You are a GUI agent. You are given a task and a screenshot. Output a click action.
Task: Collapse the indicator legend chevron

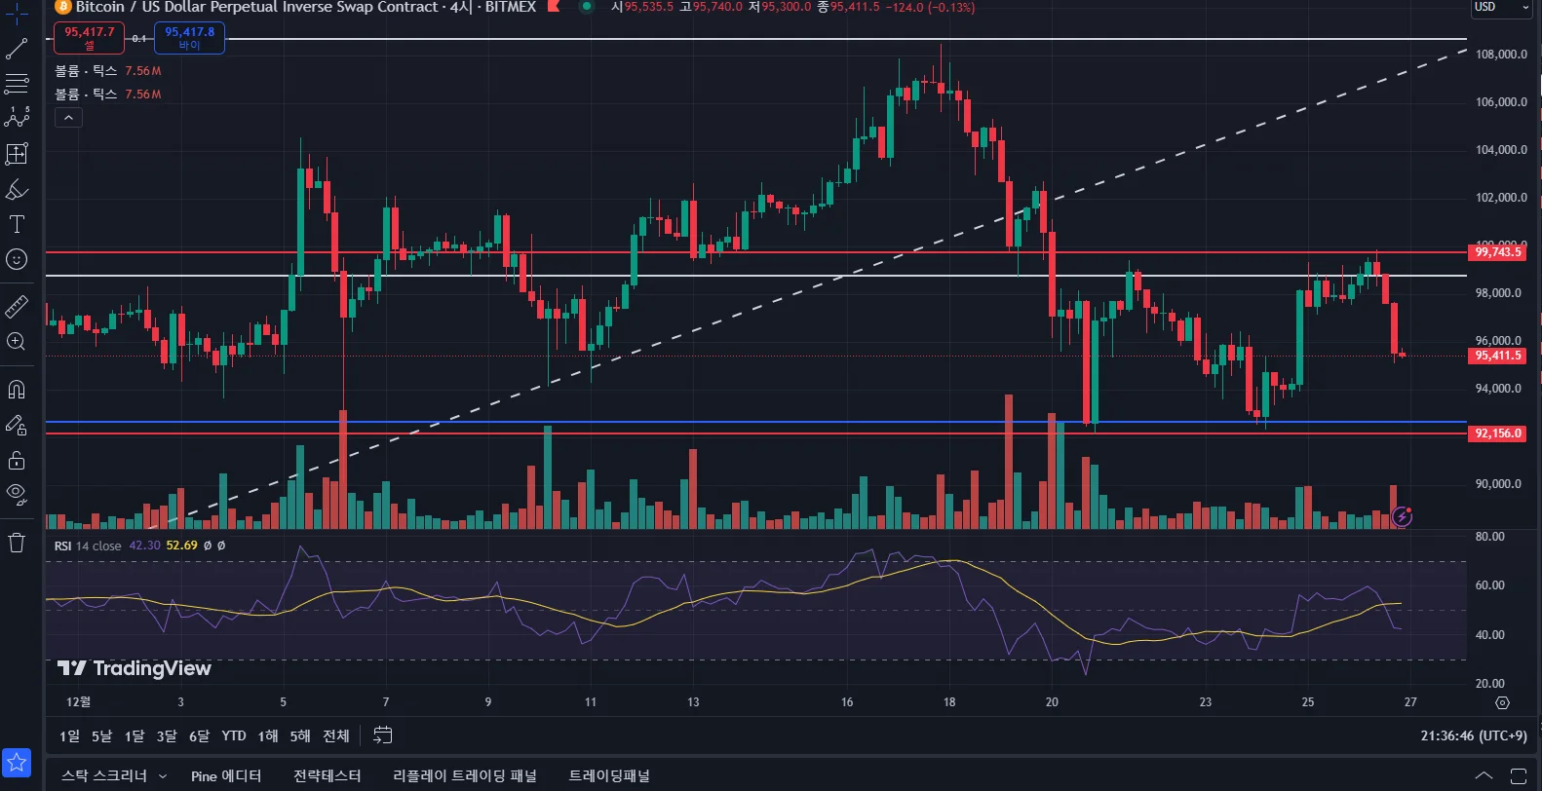(x=68, y=118)
